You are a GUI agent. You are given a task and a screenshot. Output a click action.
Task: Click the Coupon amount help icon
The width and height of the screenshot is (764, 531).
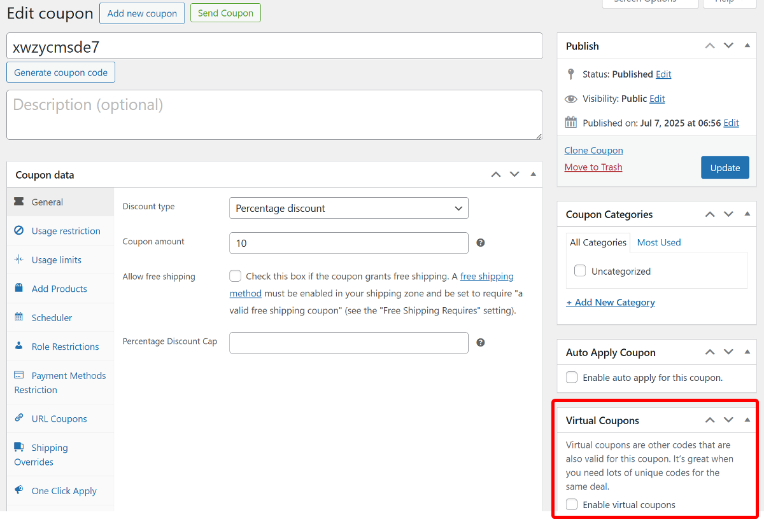tap(481, 243)
